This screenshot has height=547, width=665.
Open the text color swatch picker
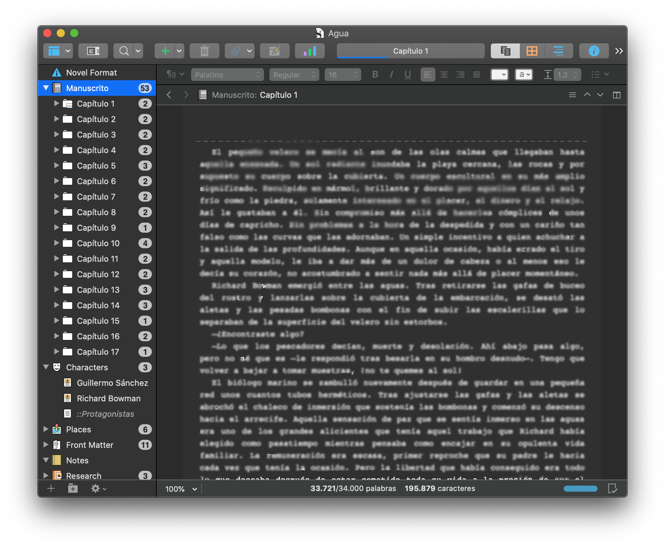coord(499,75)
